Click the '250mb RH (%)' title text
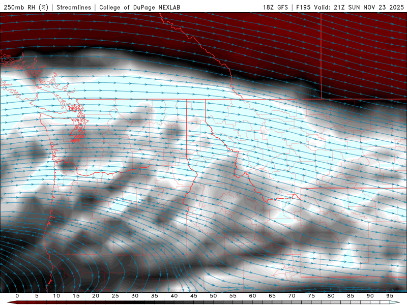 tap(26, 7)
